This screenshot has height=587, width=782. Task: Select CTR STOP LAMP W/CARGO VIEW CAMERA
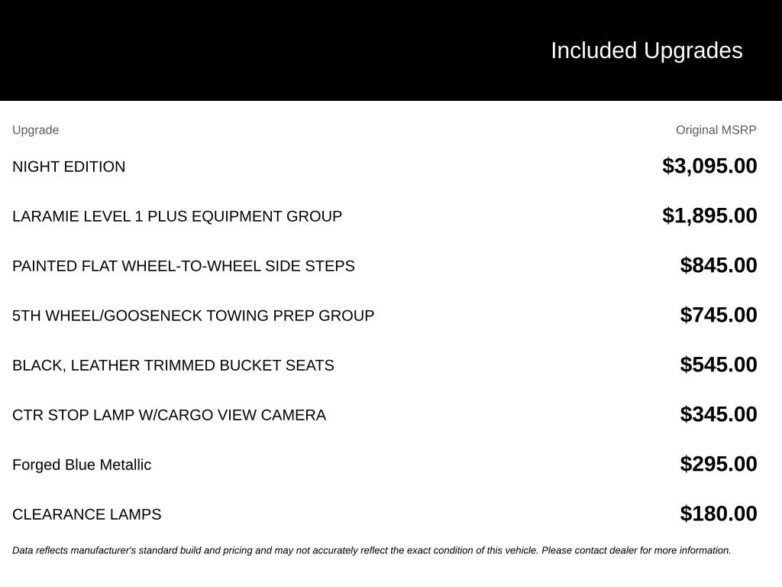click(169, 415)
